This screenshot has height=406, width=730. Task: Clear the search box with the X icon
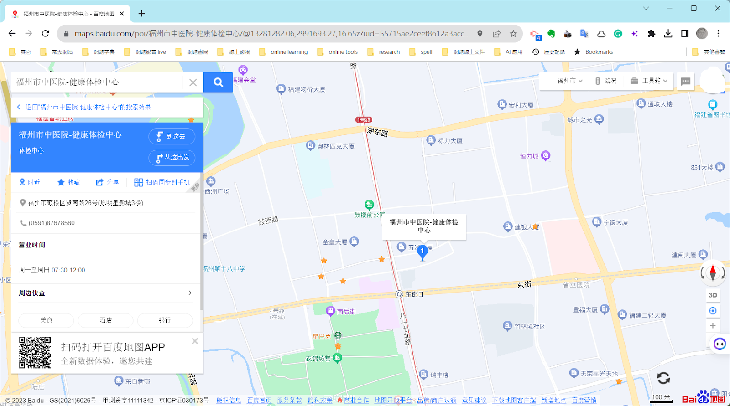[193, 82]
